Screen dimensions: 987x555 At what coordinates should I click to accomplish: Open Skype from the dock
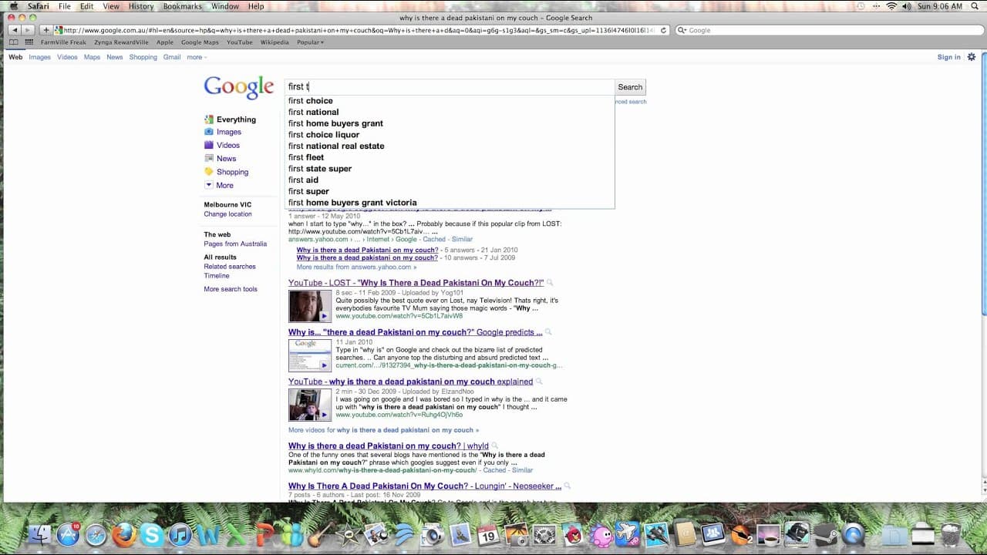click(x=152, y=534)
